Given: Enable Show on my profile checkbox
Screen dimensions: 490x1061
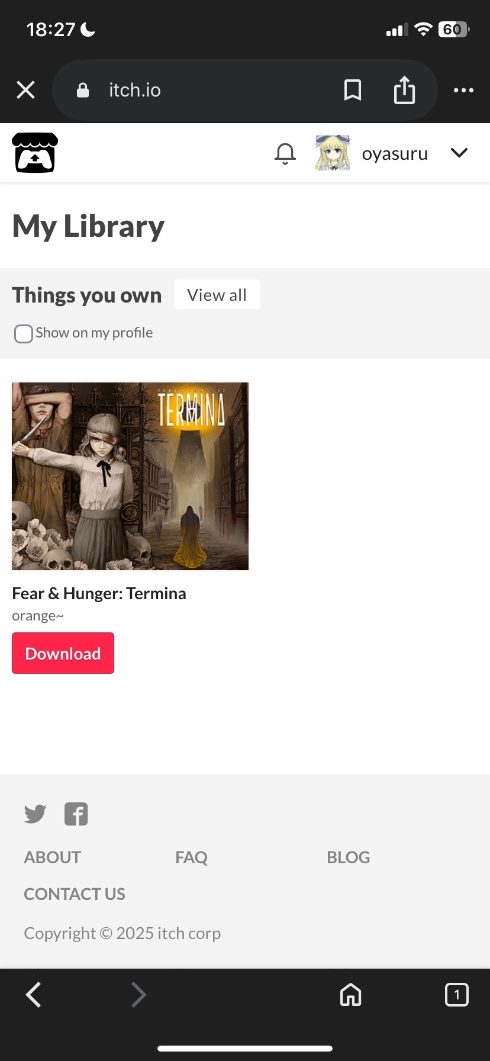Looking at the screenshot, I should click(x=24, y=333).
